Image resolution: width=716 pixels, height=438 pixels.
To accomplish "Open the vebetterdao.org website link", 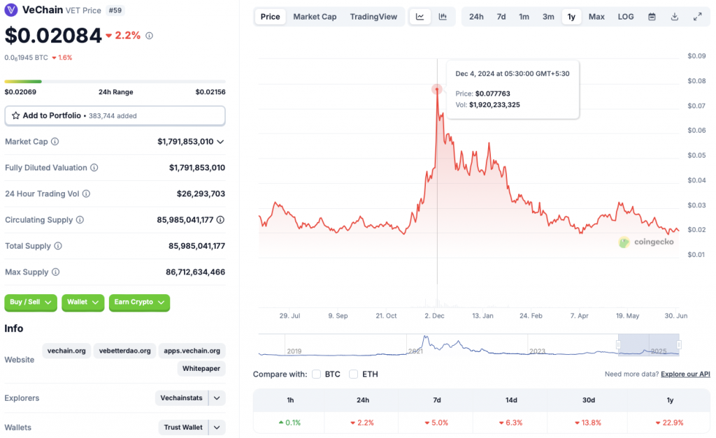I will 124,351.
